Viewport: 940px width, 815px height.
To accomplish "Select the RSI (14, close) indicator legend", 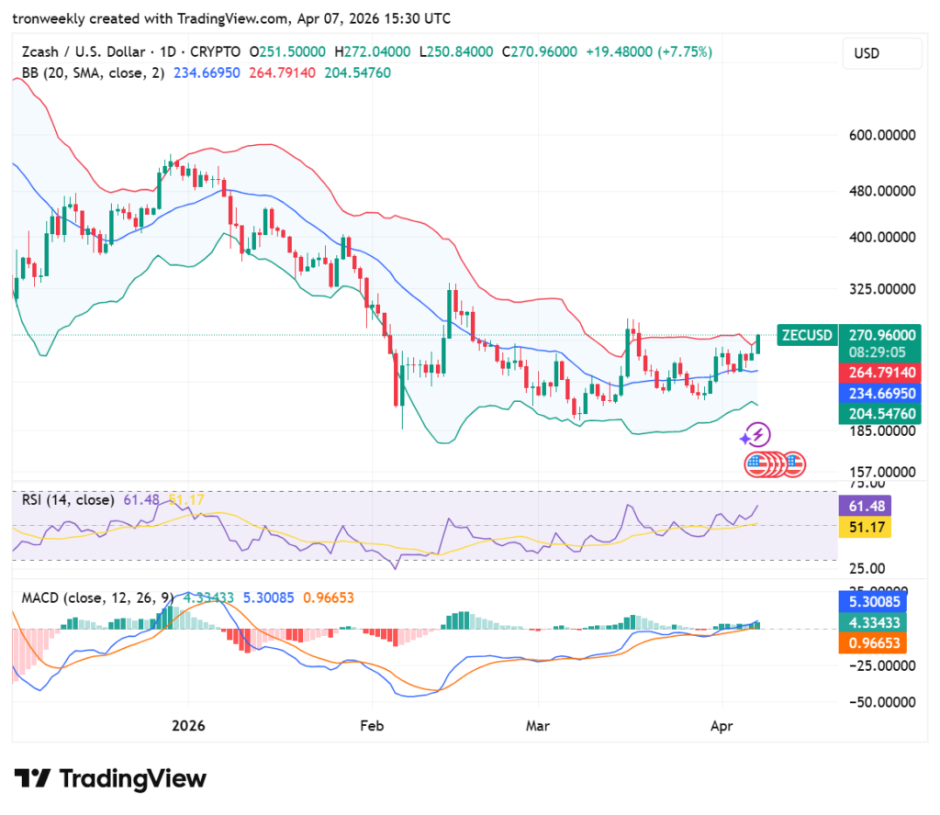I will 68,500.
